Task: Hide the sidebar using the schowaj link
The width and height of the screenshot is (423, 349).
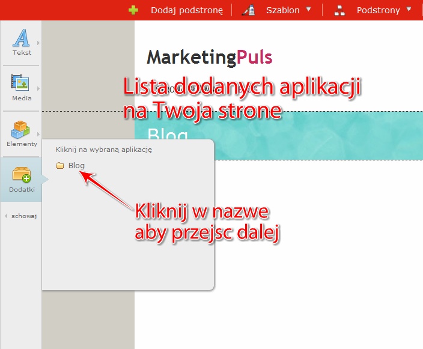Action: tap(24, 216)
